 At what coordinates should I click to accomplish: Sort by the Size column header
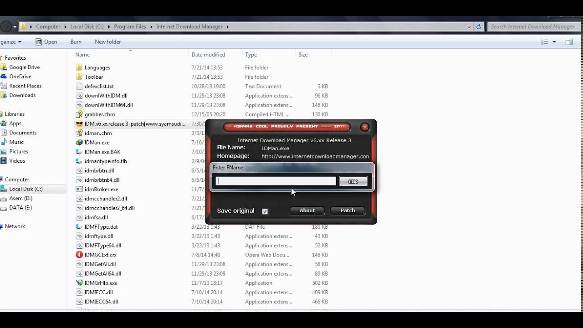pos(303,55)
